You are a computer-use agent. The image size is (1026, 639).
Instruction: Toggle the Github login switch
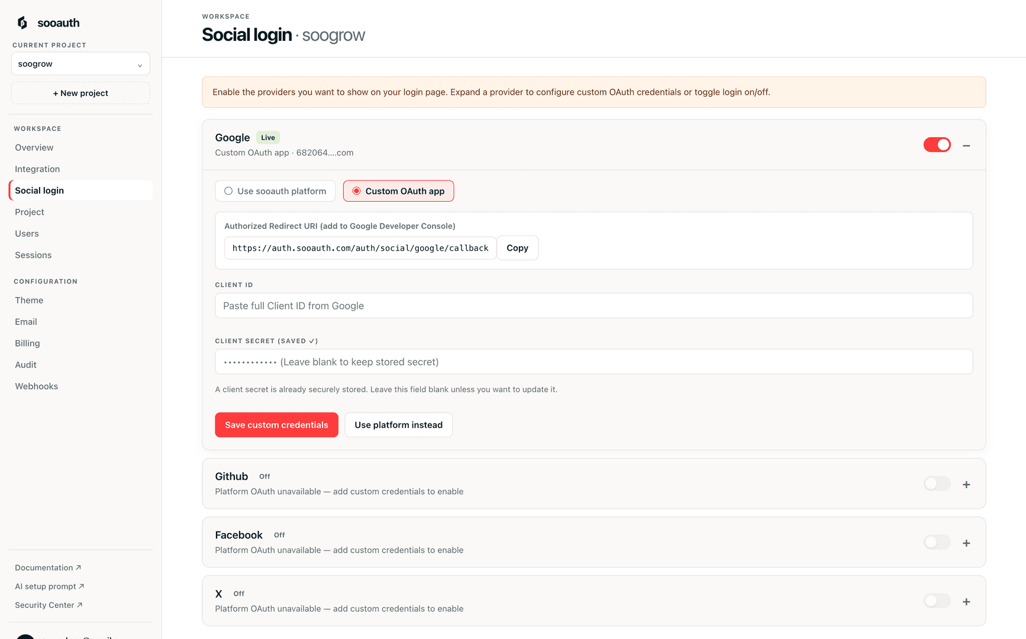(x=937, y=484)
